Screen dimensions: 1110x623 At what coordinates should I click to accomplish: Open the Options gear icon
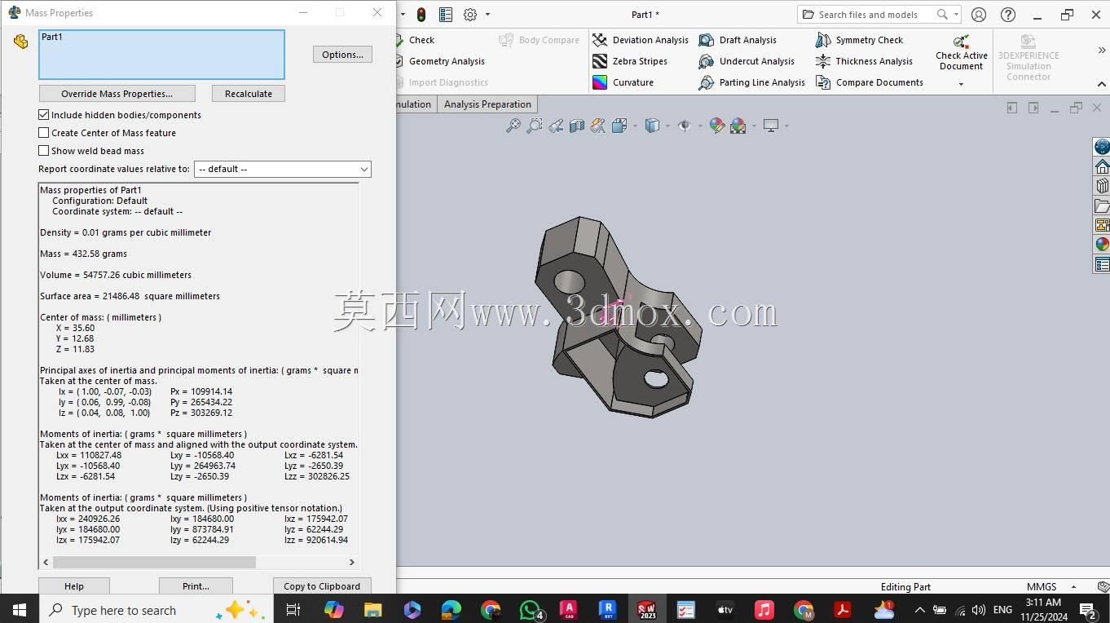[470, 15]
